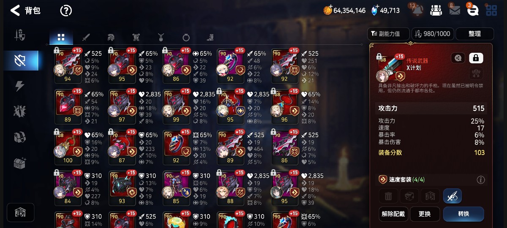Open the 副能力值 filter dropdown
The height and width of the screenshot is (228, 507).
[389, 34]
